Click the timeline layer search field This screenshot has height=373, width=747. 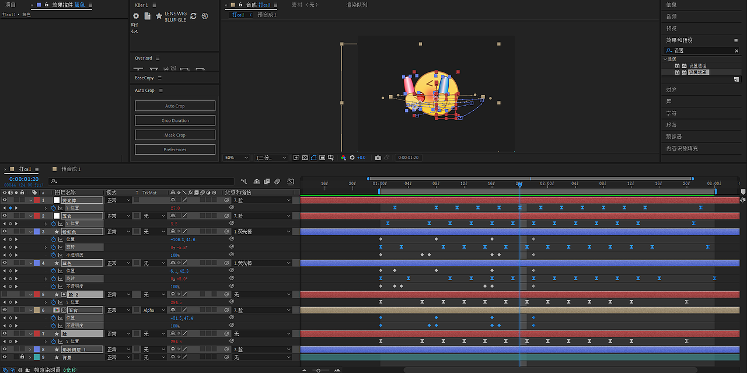pos(141,181)
